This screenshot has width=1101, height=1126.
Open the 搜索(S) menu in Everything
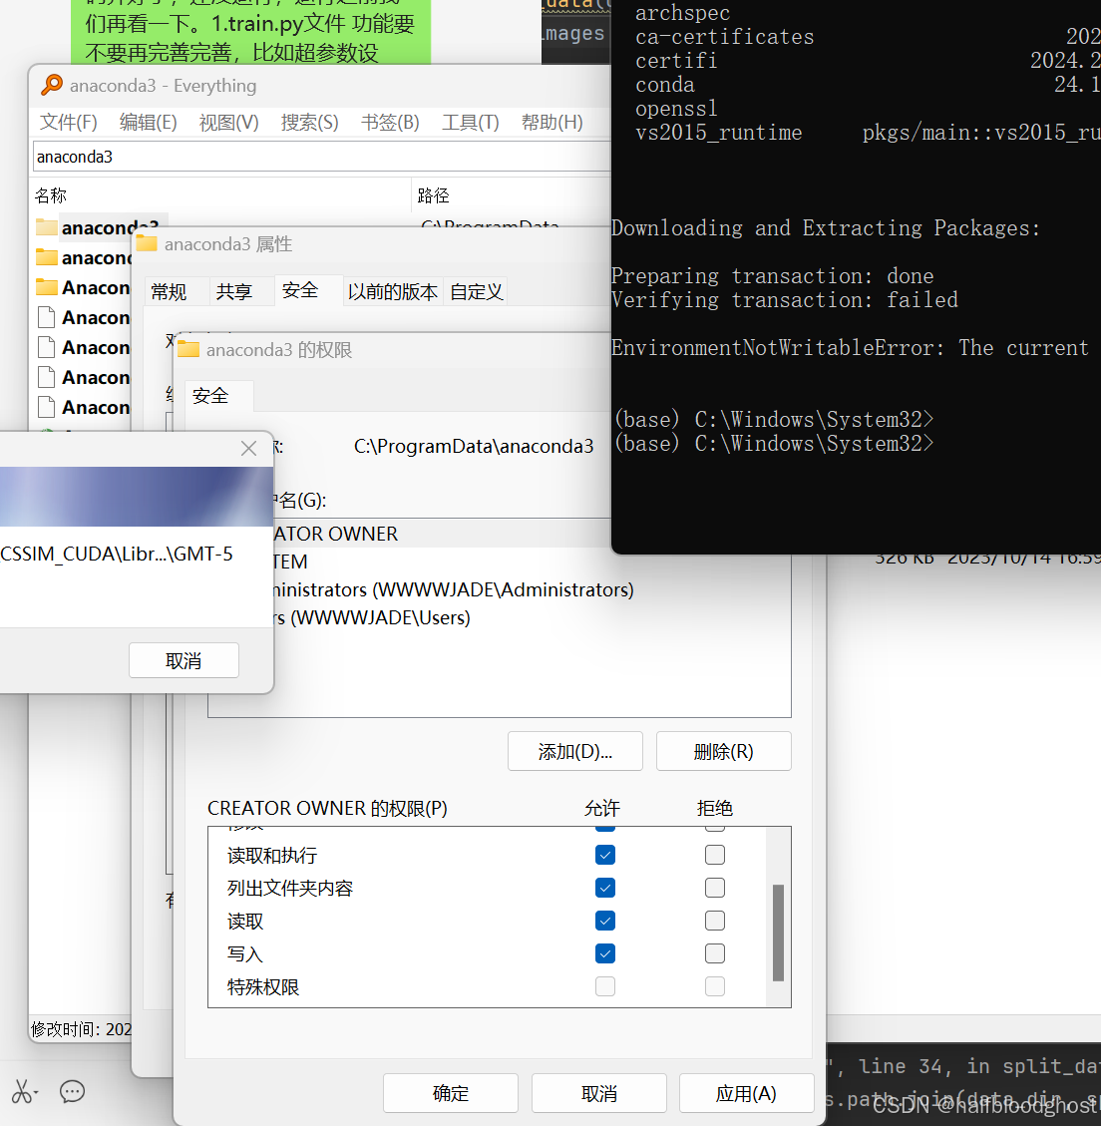point(309,122)
